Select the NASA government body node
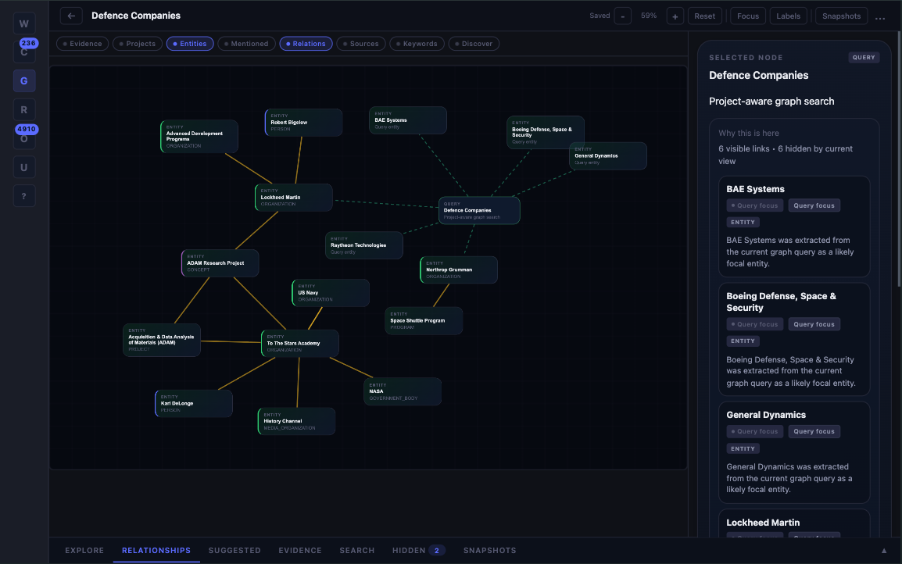Screen dimensions: 902x564 point(402,391)
